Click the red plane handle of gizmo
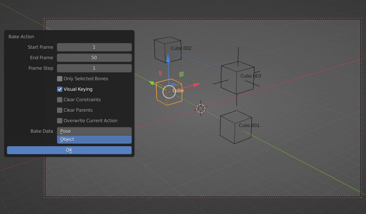Screen dimensions: 366x214 coord(160,73)
